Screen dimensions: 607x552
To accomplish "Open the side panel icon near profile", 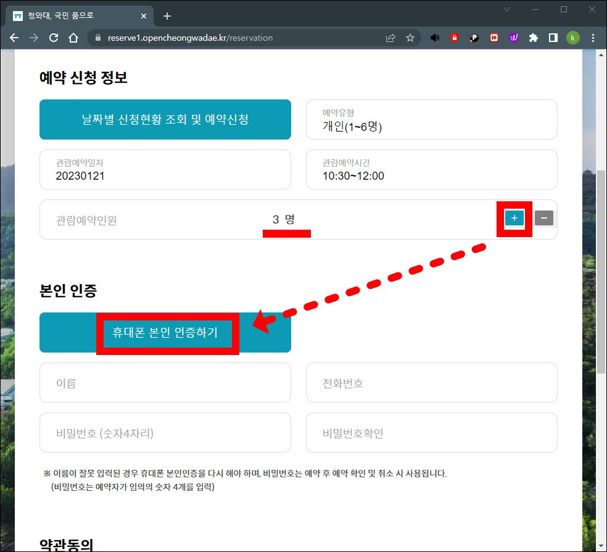I will point(553,38).
